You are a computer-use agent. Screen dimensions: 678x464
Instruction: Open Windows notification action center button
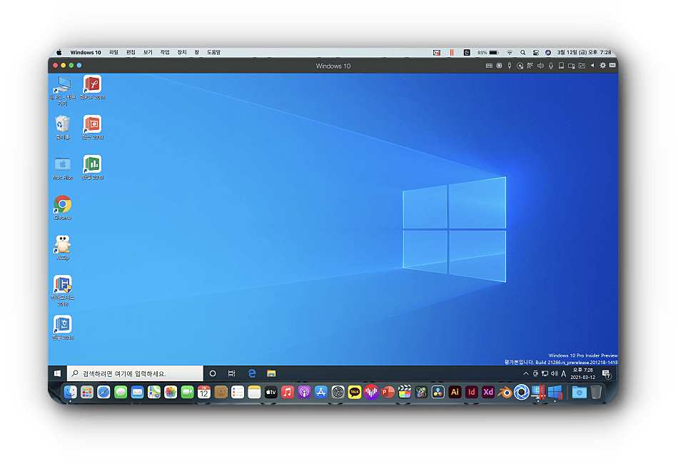tap(606, 373)
